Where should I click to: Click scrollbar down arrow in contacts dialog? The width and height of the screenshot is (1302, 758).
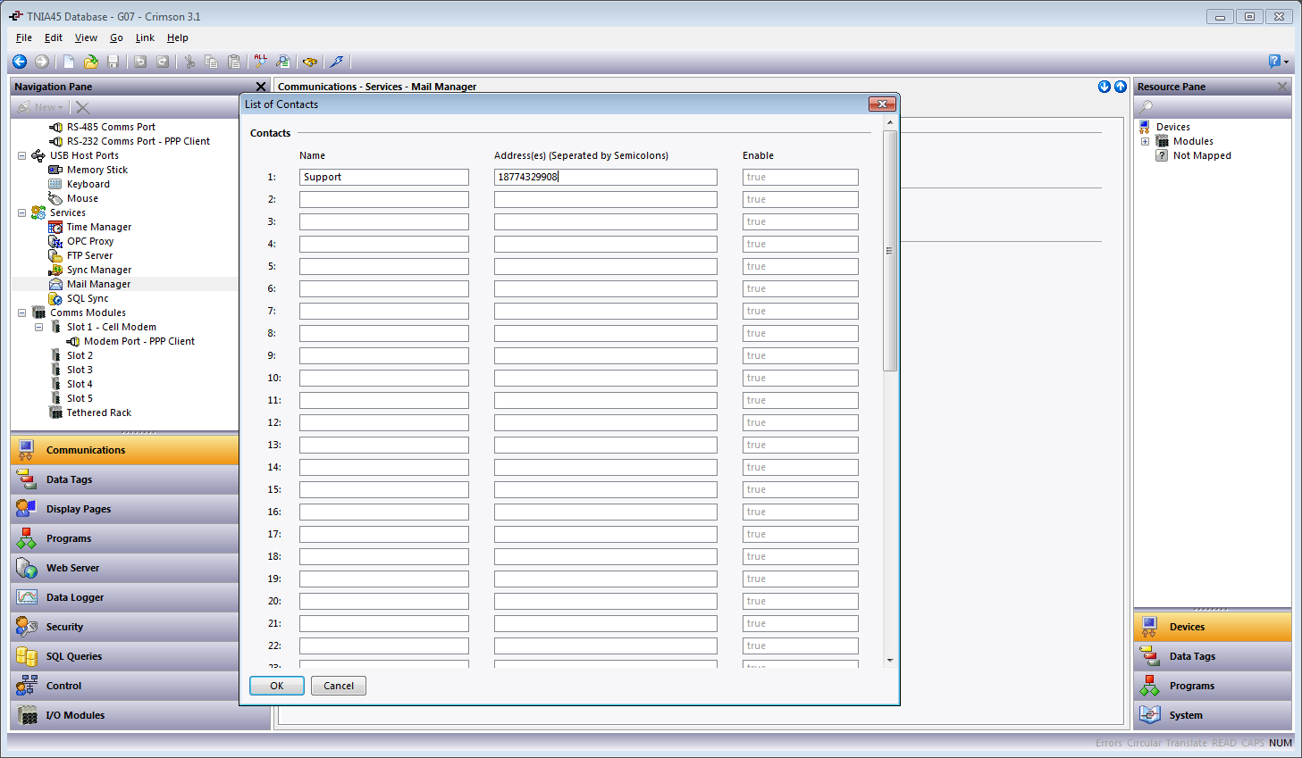pos(889,661)
